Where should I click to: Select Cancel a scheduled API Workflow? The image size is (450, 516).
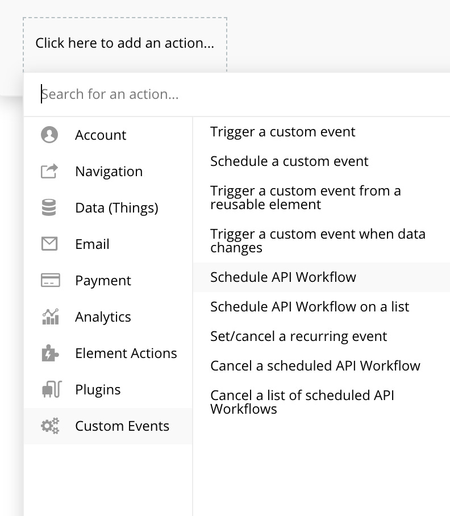[322, 366]
